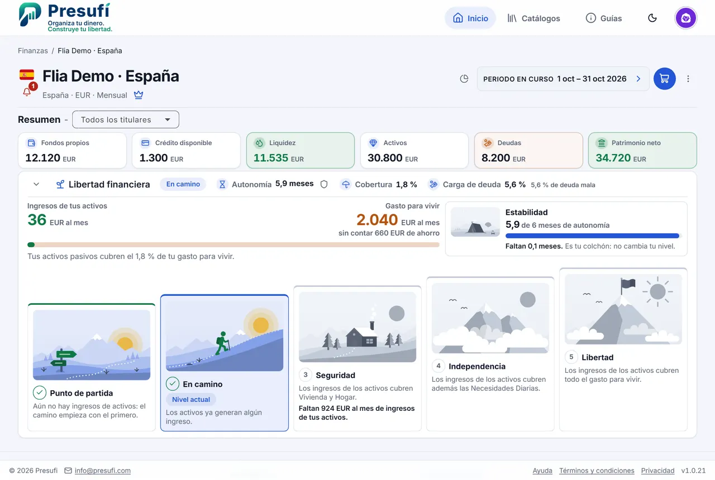Click the Activos diamond icon

[x=374, y=143]
